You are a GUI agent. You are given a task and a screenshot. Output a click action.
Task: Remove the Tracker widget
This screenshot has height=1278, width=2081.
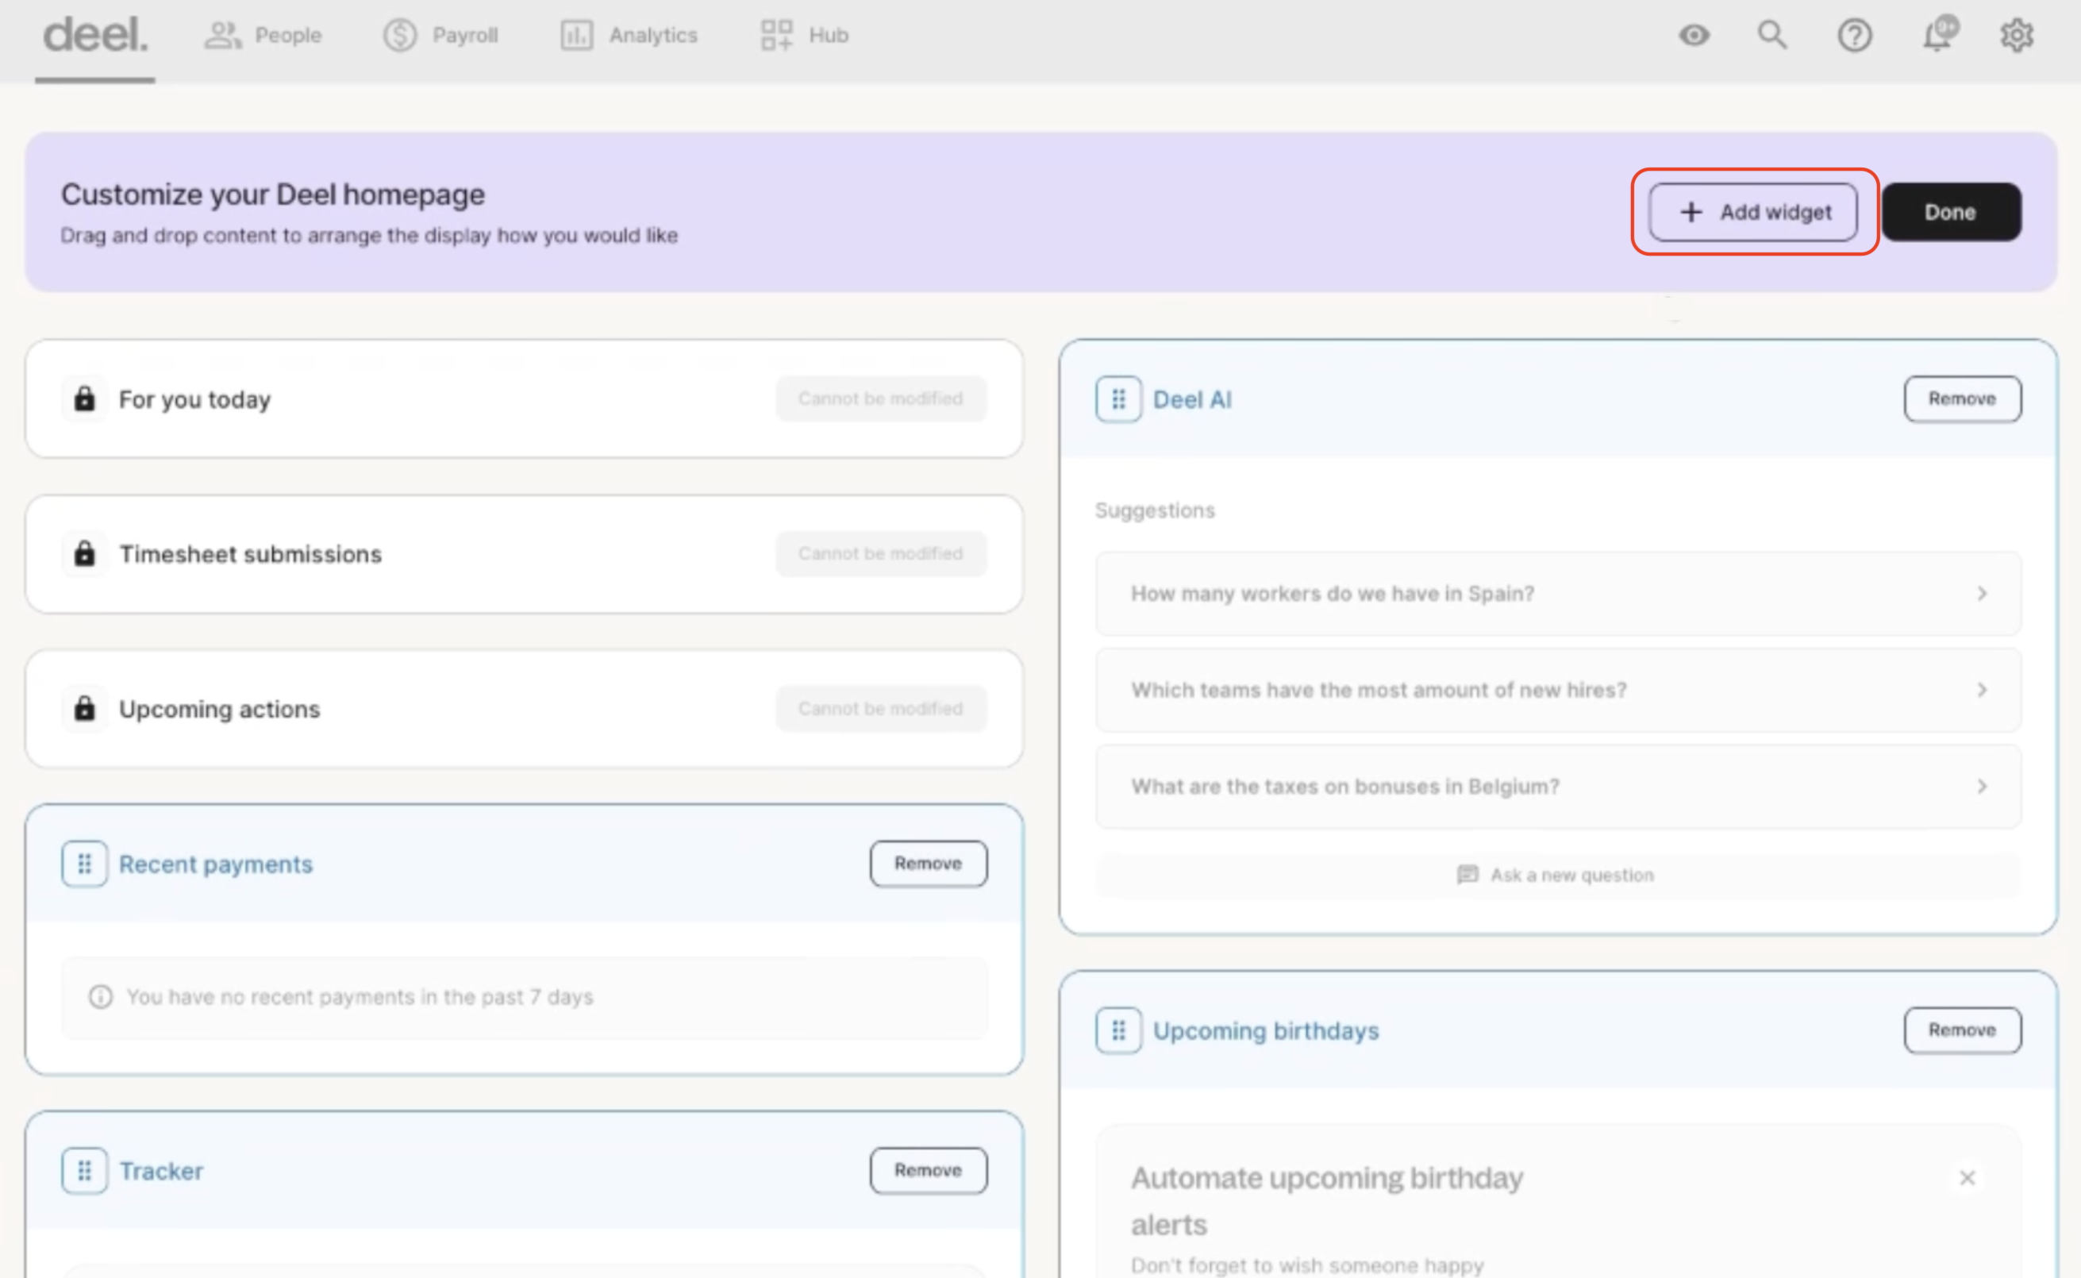click(x=929, y=1171)
